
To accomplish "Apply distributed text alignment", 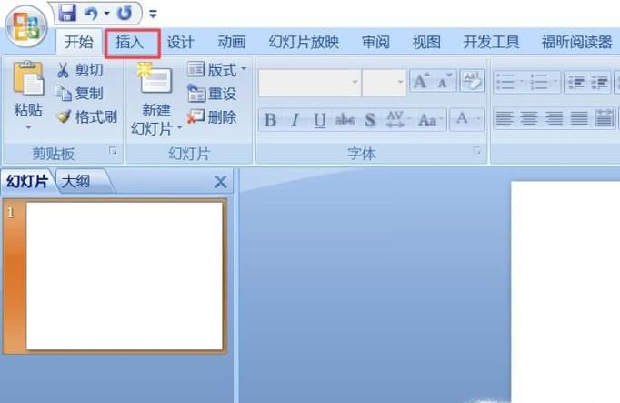I will pyautogui.click(x=604, y=118).
